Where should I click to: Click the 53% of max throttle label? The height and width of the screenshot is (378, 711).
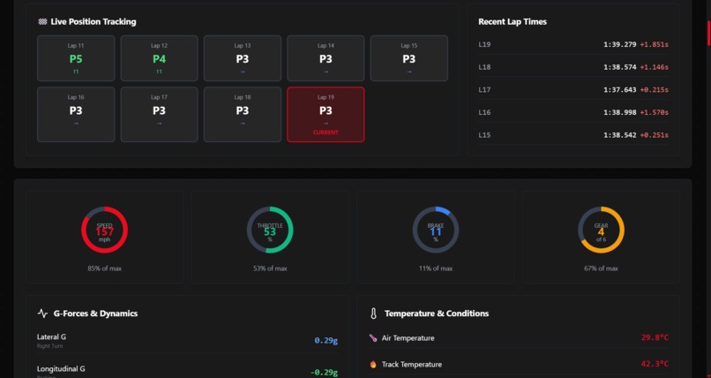tap(270, 268)
